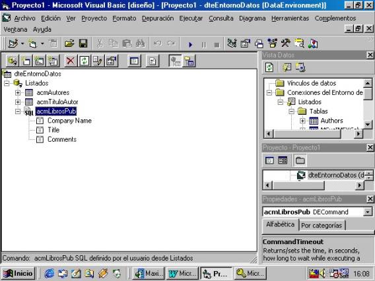Image resolution: width=375 pixels, height=281 pixels.
Task: Click the Inicio start button
Action: [x=18, y=273]
